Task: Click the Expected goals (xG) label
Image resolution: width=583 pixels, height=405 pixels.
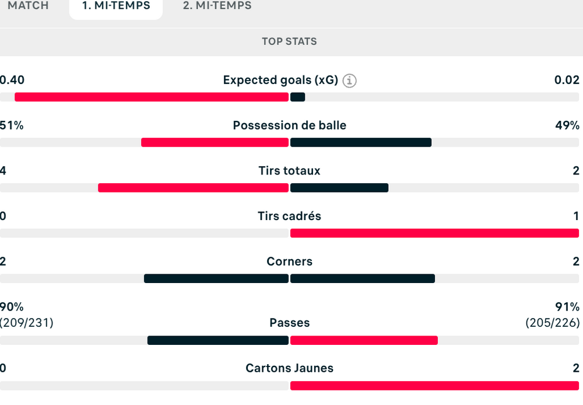Action: tap(280, 80)
